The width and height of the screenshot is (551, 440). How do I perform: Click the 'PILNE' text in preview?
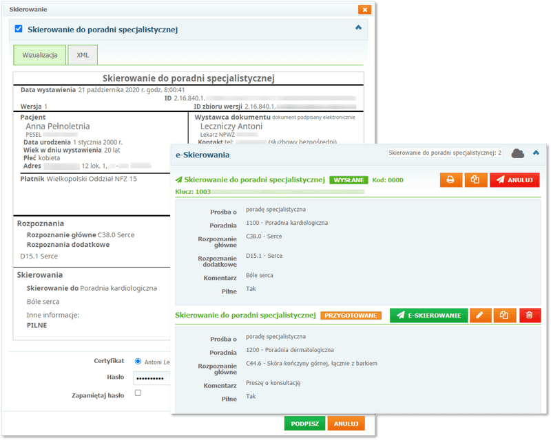pyautogui.click(x=37, y=325)
